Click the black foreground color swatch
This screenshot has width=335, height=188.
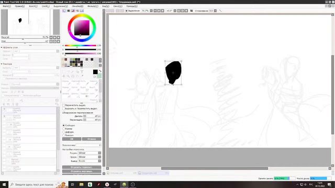click(95, 72)
